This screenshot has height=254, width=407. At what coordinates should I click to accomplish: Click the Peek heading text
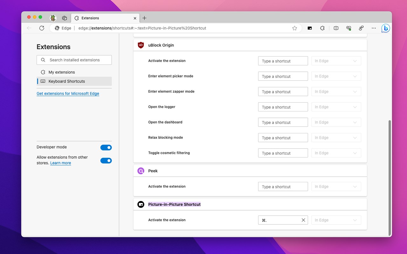(x=153, y=171)
